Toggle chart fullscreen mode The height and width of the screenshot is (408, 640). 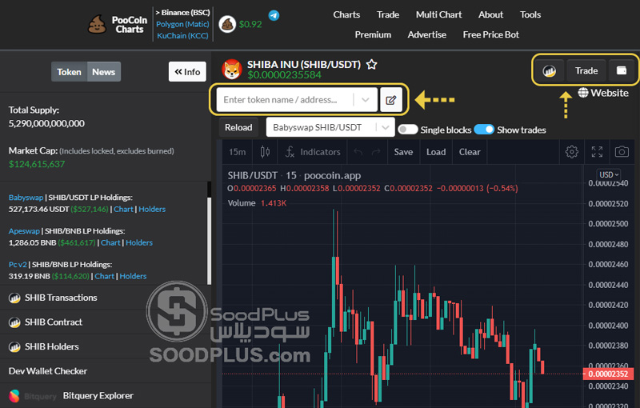point(597,152)
